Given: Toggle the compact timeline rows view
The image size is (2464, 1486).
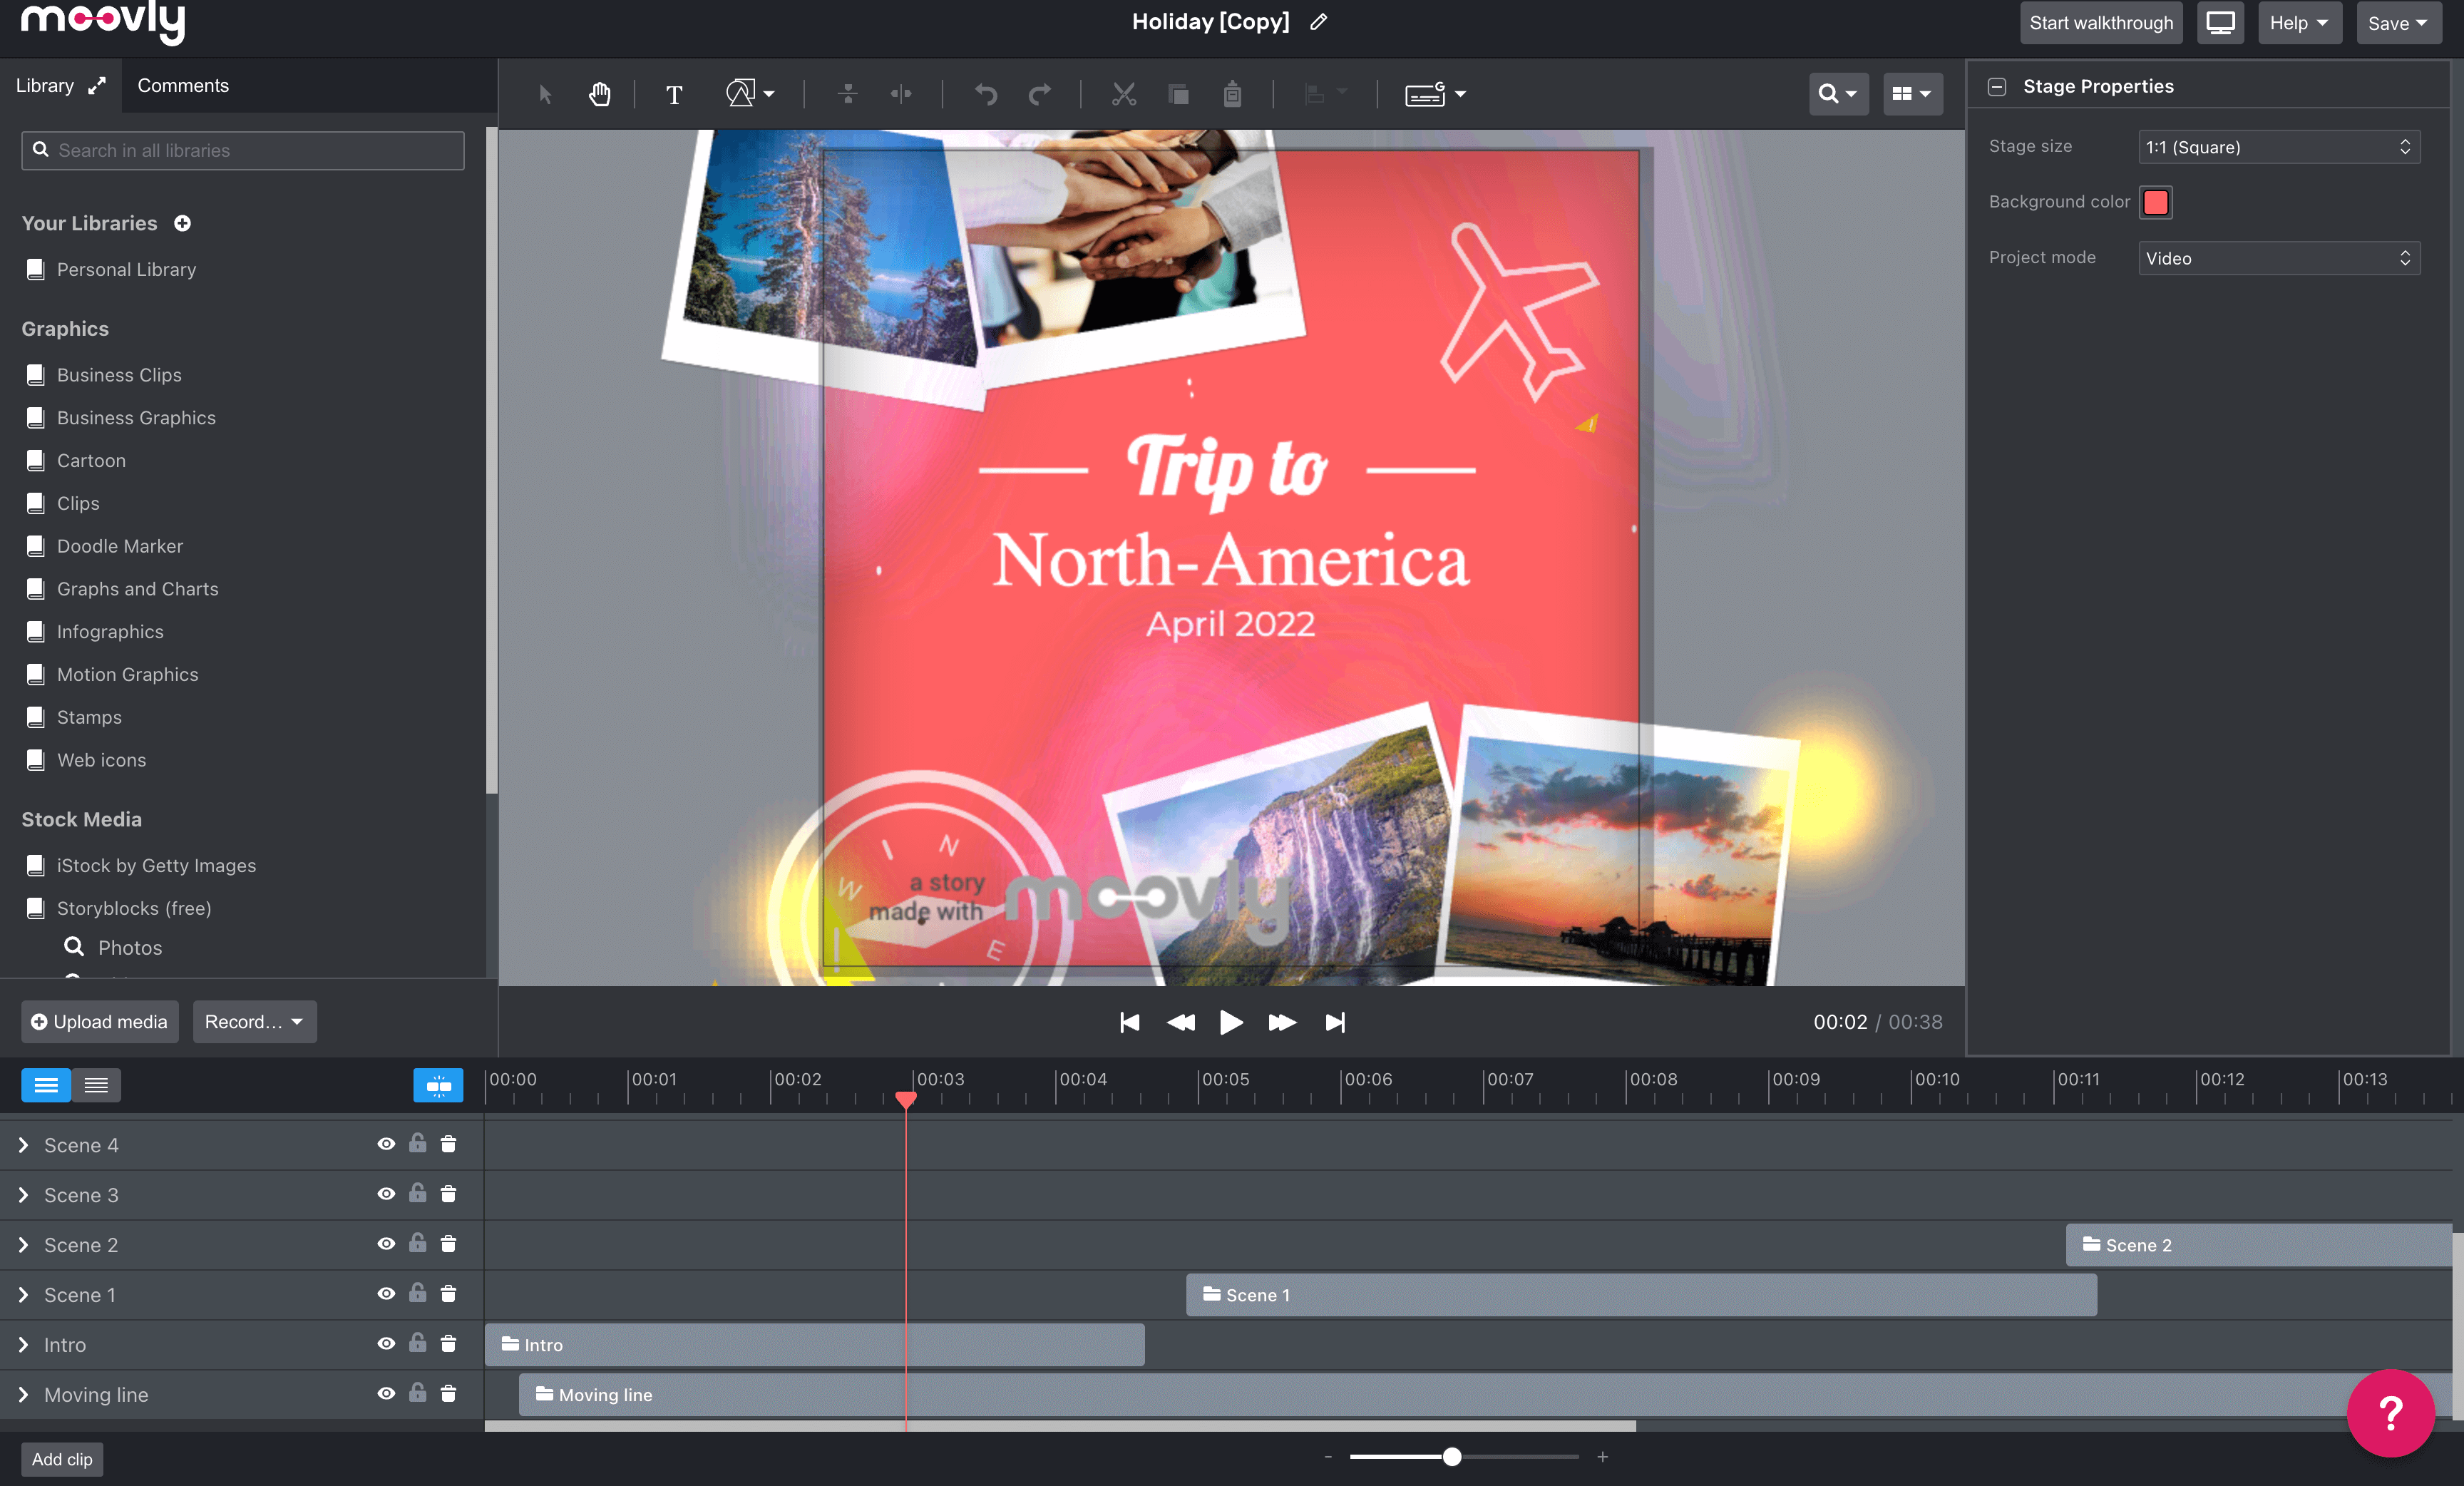Looking at the screenshot, I should (x=96, y=1085).
